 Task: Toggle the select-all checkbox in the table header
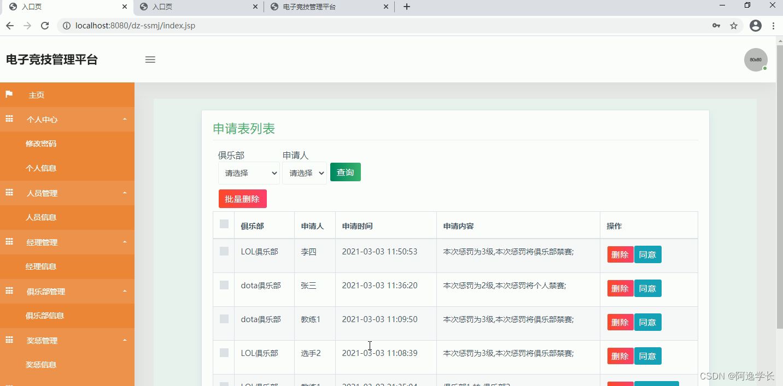(x=224, y=223)
